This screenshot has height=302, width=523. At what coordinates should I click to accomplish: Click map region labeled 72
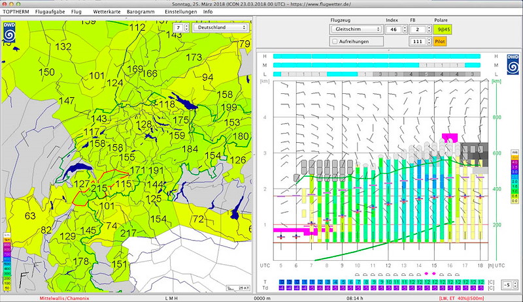[x=198, y=219]
